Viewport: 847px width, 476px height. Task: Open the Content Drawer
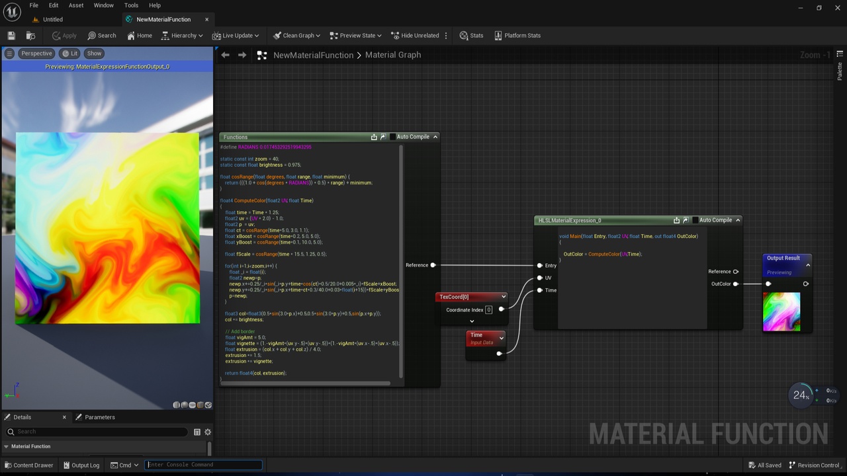pyautogui.click(x=29, y=465)
